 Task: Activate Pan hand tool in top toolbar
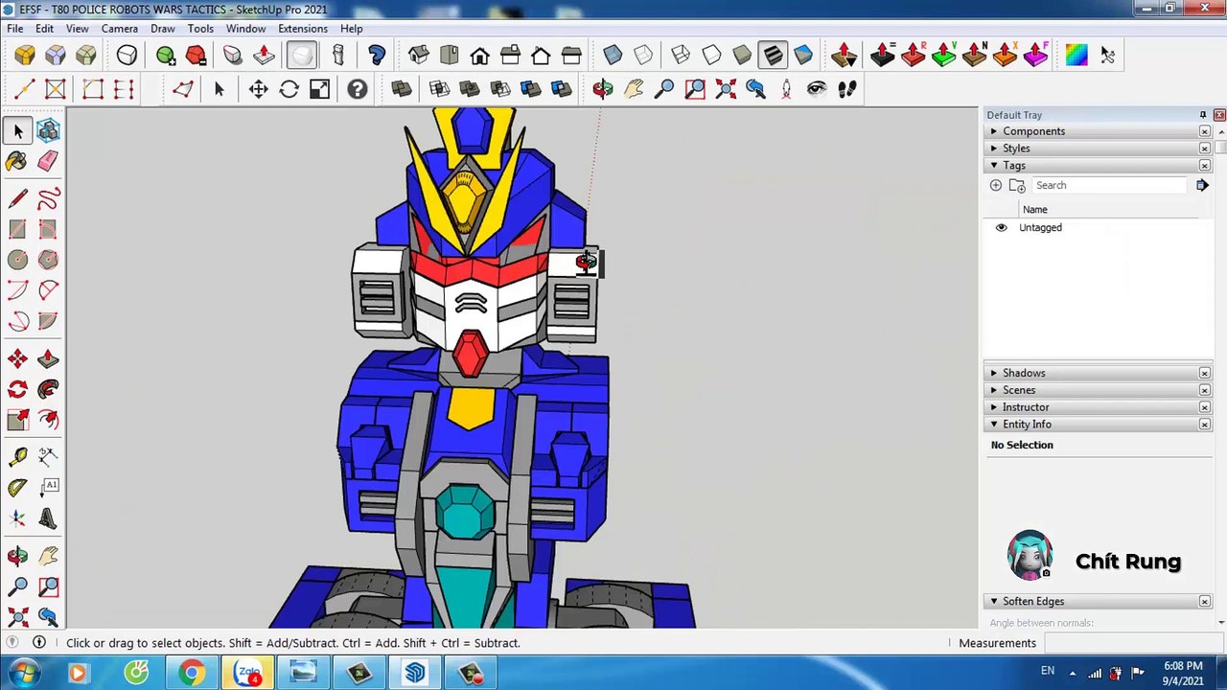pos(634,89)
